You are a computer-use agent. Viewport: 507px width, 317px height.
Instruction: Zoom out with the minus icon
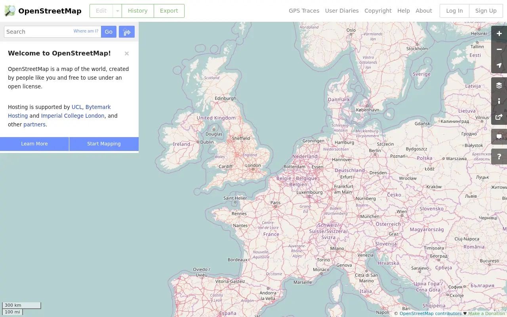coord(499,50)
